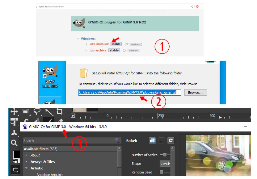The width and height of the screenshot is (257, 179).
Task: Click the Windows: label on download page
Action: point(88,39)
